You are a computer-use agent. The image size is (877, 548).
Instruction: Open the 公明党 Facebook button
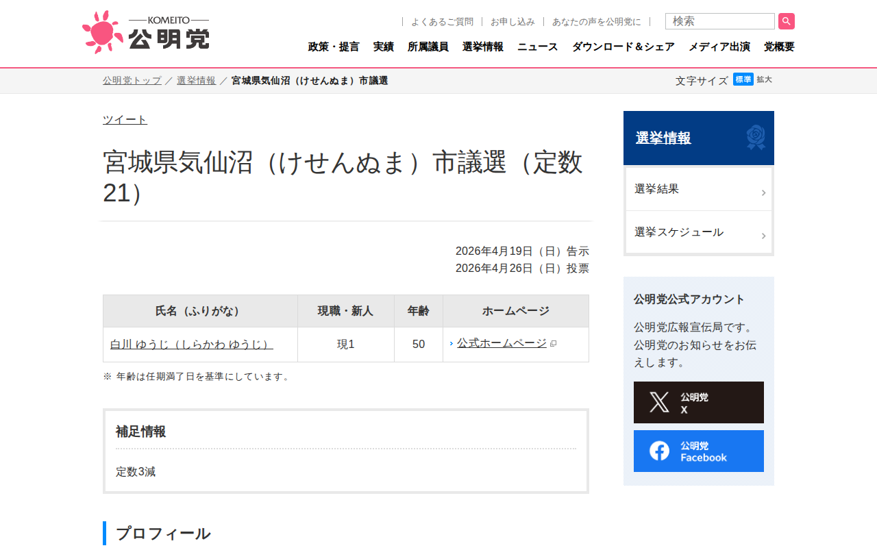tap(699, 451)
